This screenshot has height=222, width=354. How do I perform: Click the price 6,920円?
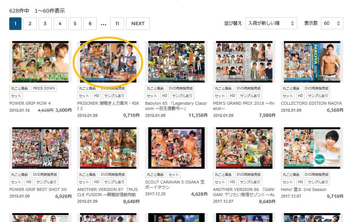(63, 196)
